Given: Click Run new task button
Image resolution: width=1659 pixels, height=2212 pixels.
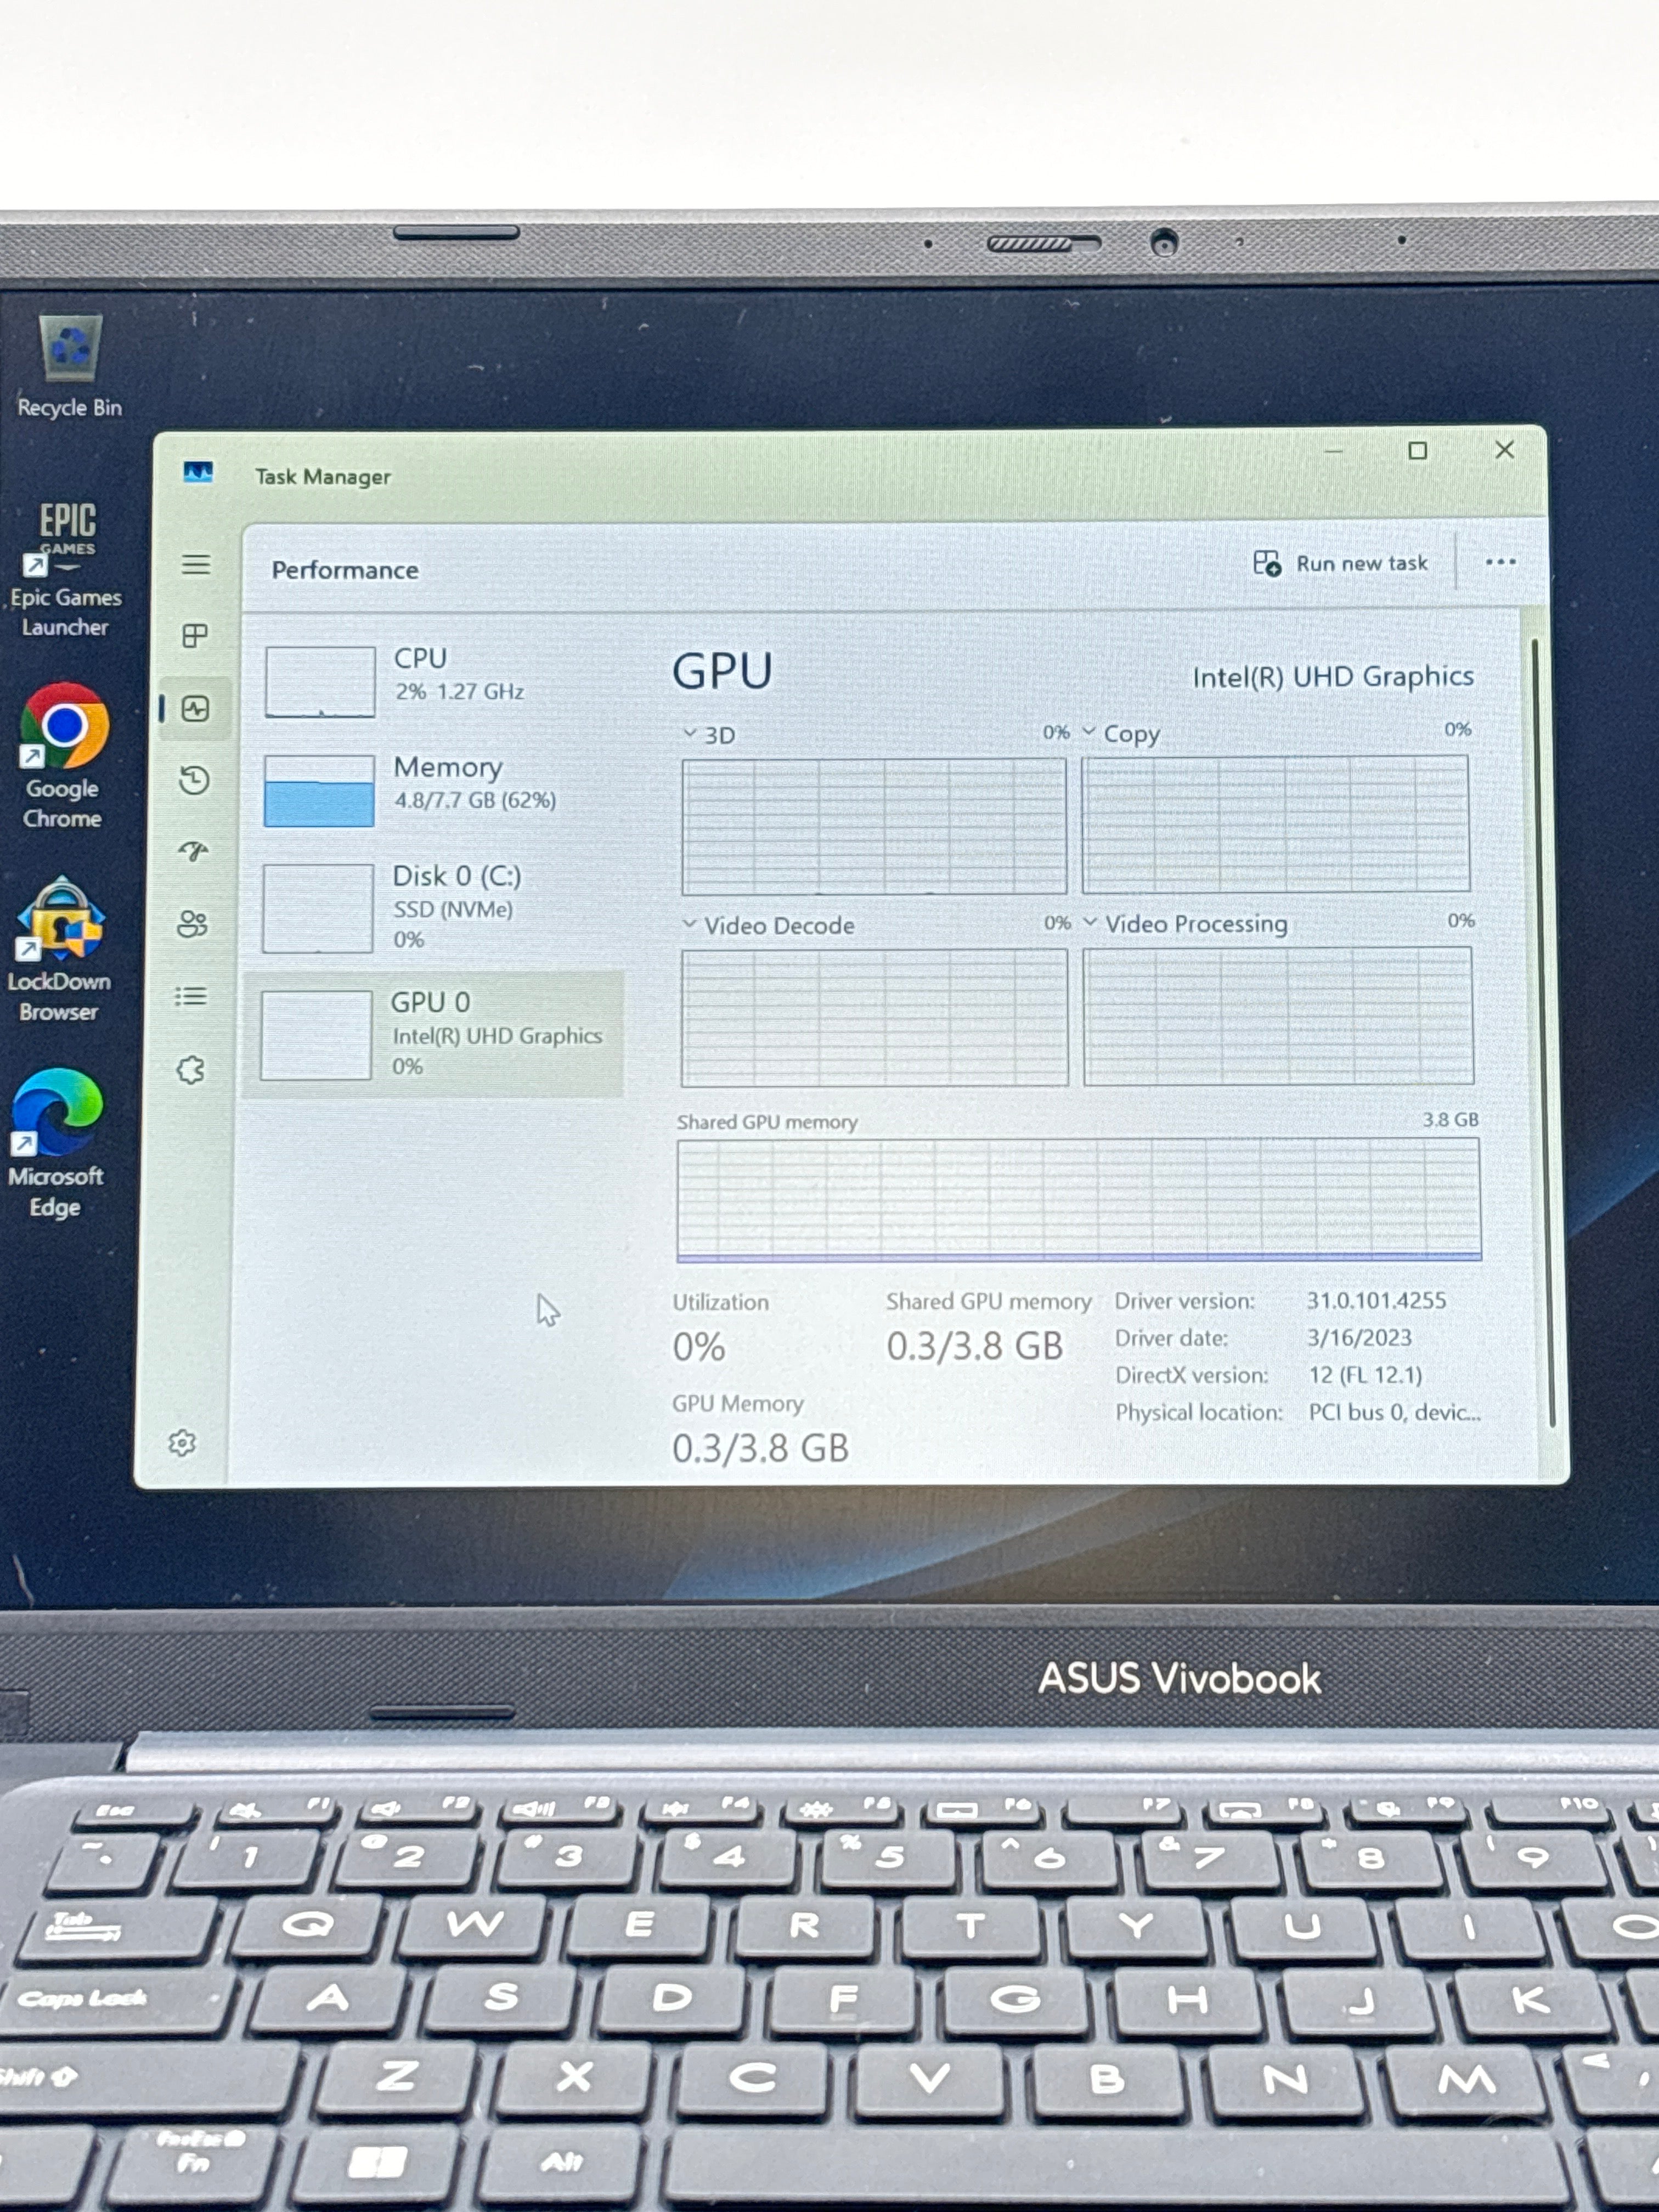Looking at the screenshot, I should [1341, 564].
